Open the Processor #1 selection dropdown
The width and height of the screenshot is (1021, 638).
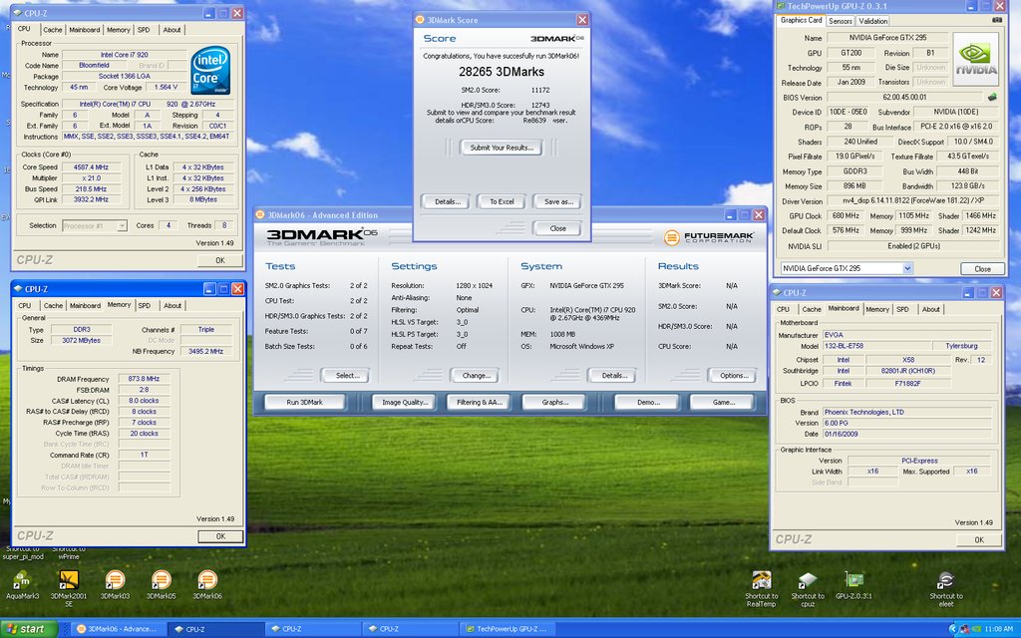pos(122,225)
